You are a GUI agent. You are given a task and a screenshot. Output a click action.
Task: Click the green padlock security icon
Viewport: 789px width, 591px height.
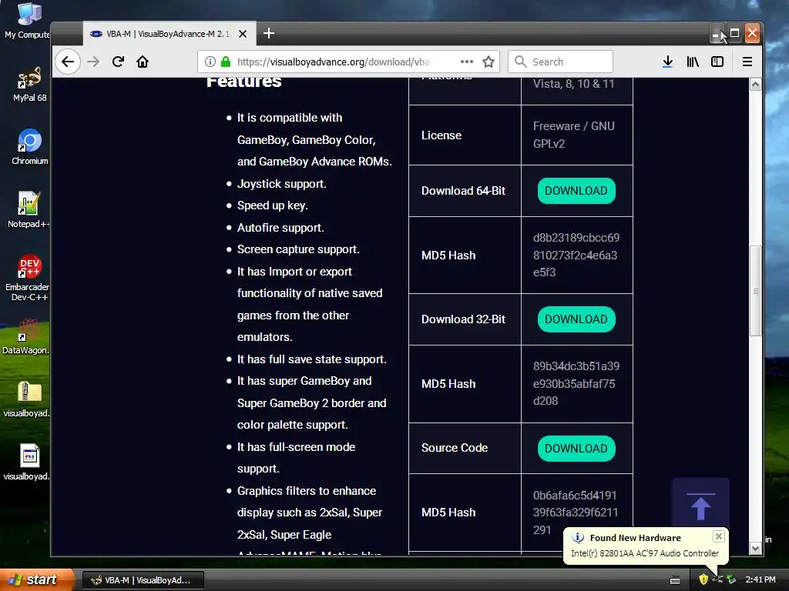click(226, 62)
